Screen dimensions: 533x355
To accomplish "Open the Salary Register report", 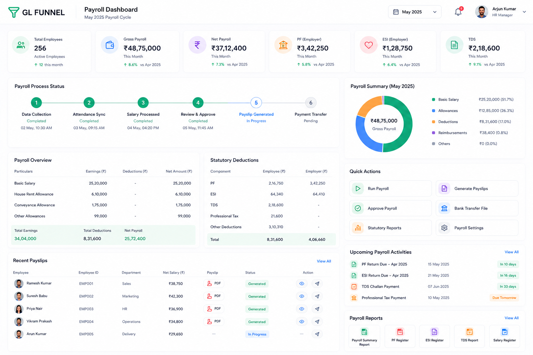I will pyautogui.click(x=505, y=336).
